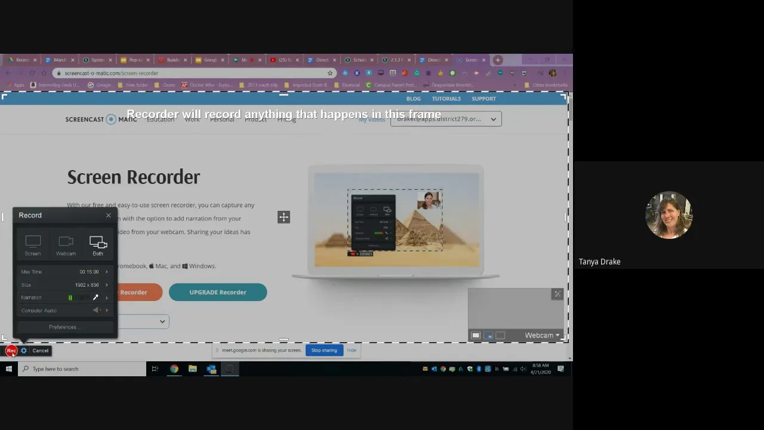Open recorder settings gear icon

tap(24, 351)
